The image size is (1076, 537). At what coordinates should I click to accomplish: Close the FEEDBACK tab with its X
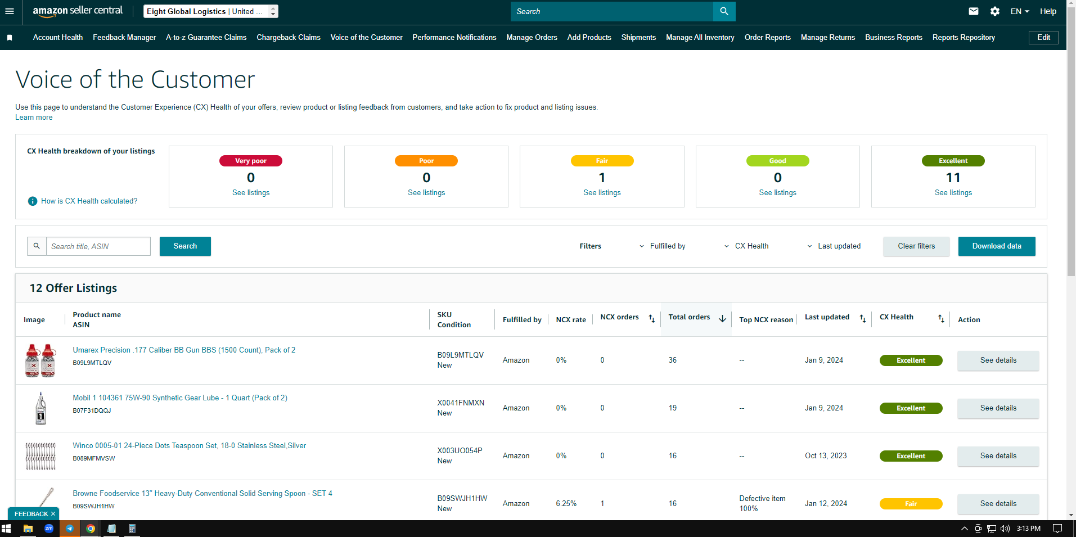click(53, 514)
